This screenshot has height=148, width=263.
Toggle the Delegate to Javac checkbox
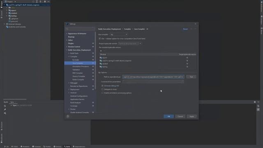[x=102, y=89]
